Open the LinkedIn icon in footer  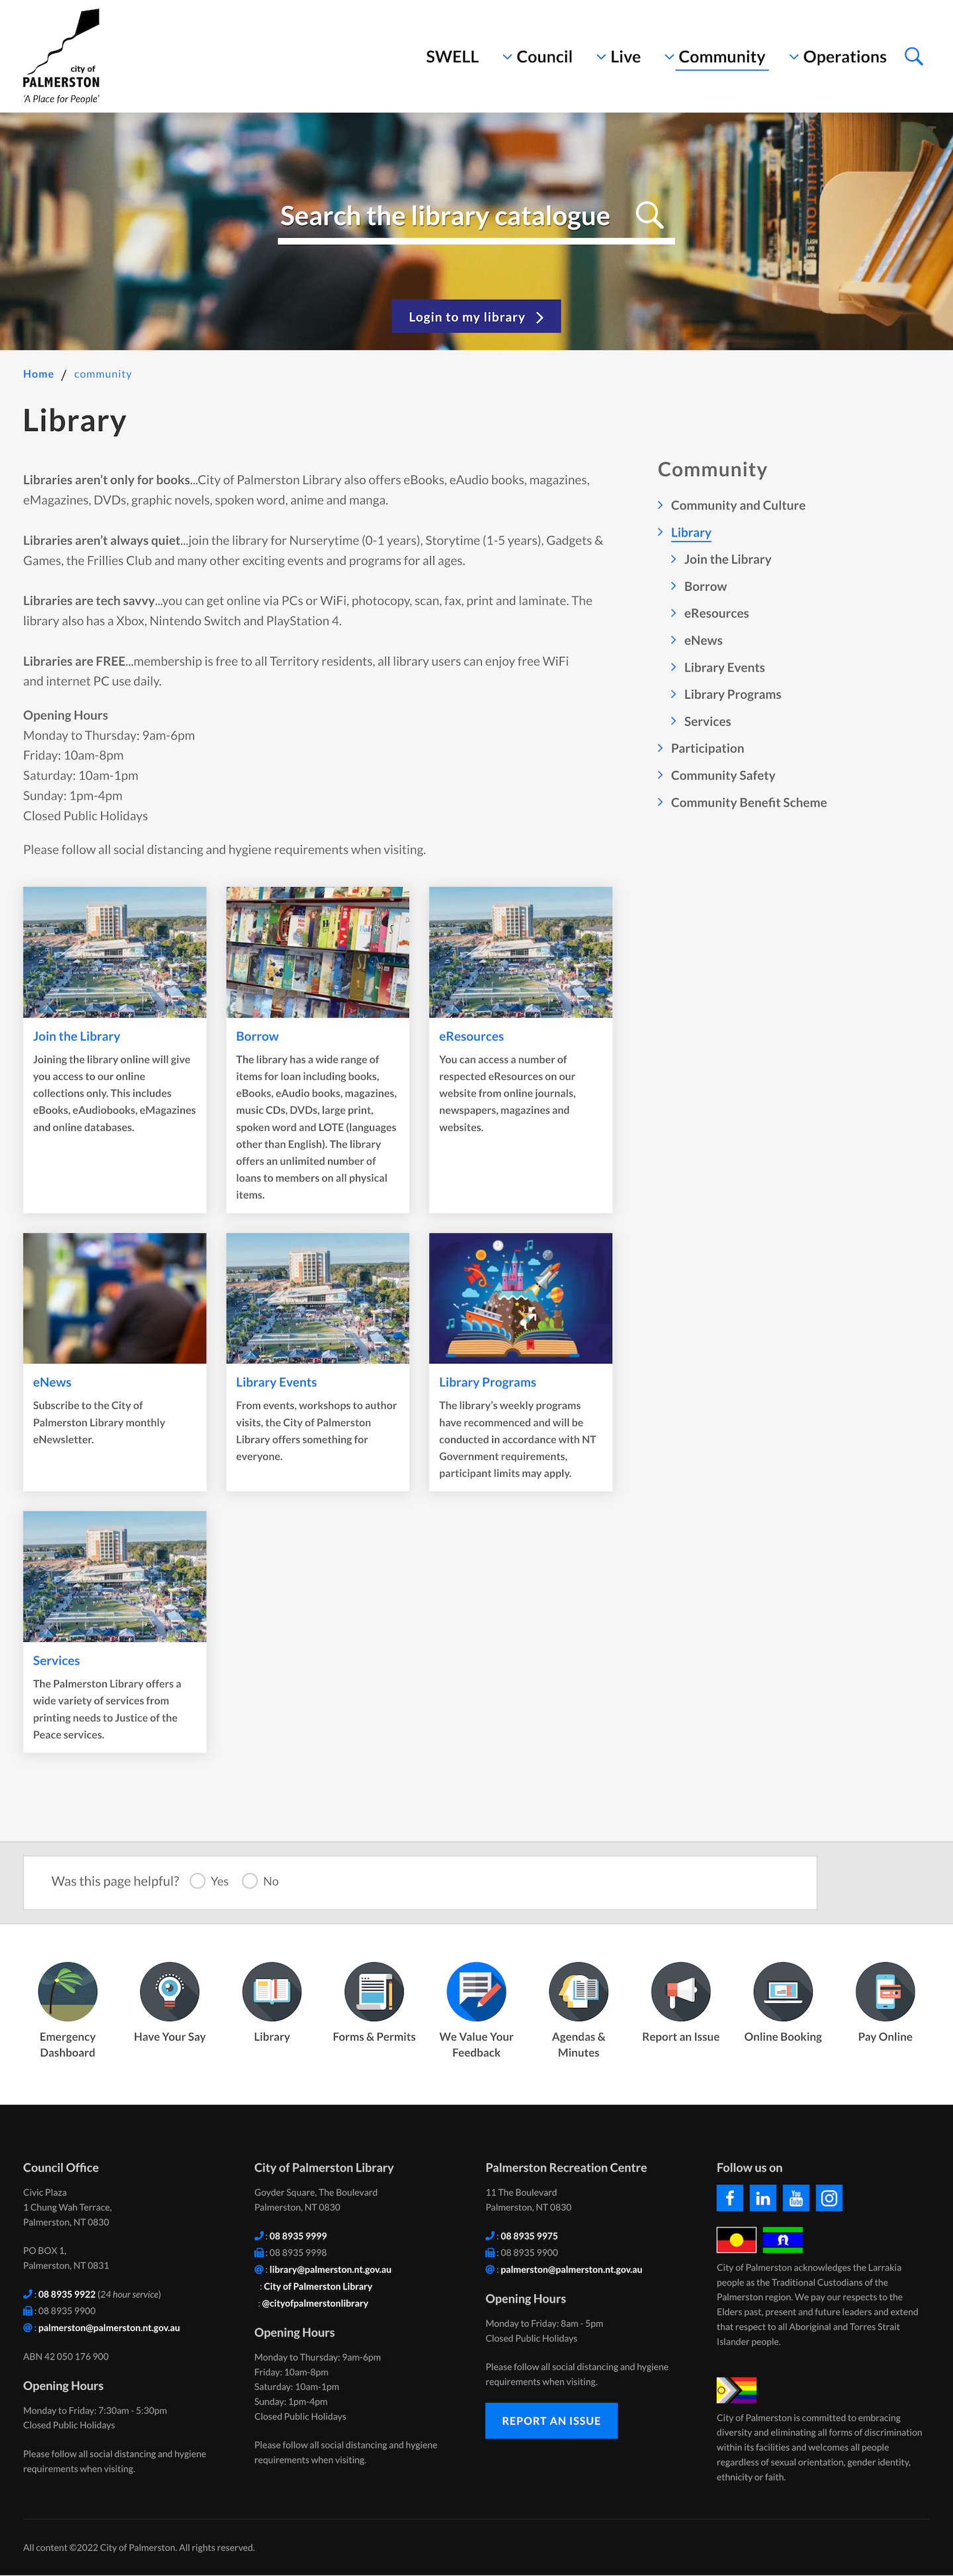763,2197
